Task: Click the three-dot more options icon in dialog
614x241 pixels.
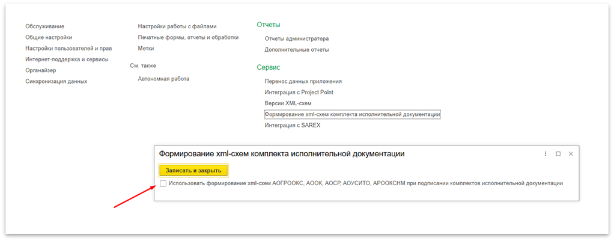Action: click(x=546, y=154)
